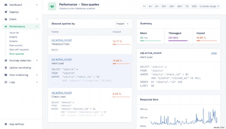Click the Dashboard icon in the sidebar
This screenshot has height=129, width=226.
(x=6, y=5)
